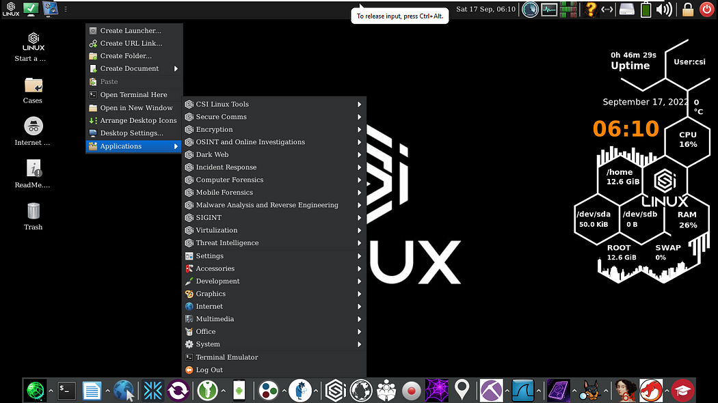Click the volume speaker icon in panel
Image resolution: width=718 pixels, height=403 pixels.
pos(664,9)
